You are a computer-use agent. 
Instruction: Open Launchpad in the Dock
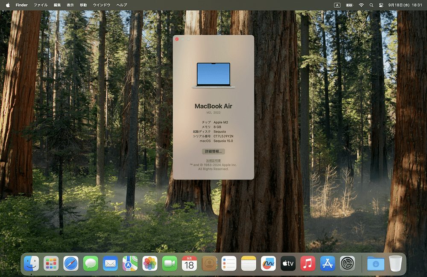pyautogui.click(x=51, y=263)
